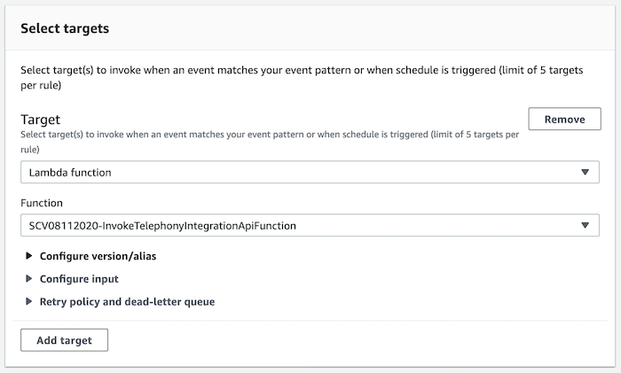Open the Function dropdown arrow

pyautogui.click(x=585, y=225)
